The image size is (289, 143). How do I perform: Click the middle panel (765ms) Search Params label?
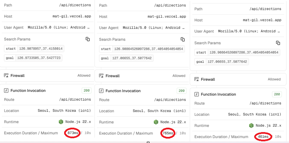point(112,39)
